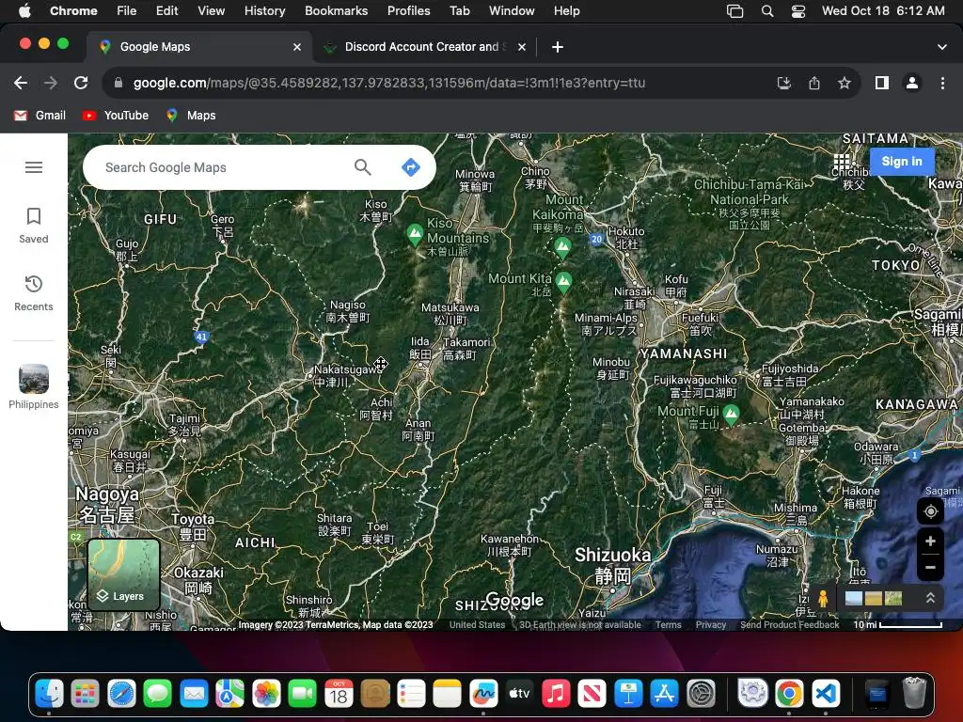Open the Layers map type switcher

pyautogui.click(x=123, y=575)
